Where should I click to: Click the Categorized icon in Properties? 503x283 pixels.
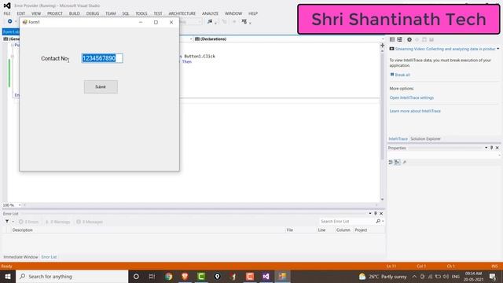pos(391,163)
